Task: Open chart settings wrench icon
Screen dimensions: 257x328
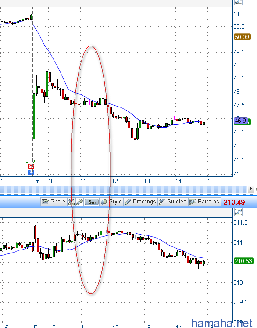Action: pyautogui.click(x=79, y=202)
